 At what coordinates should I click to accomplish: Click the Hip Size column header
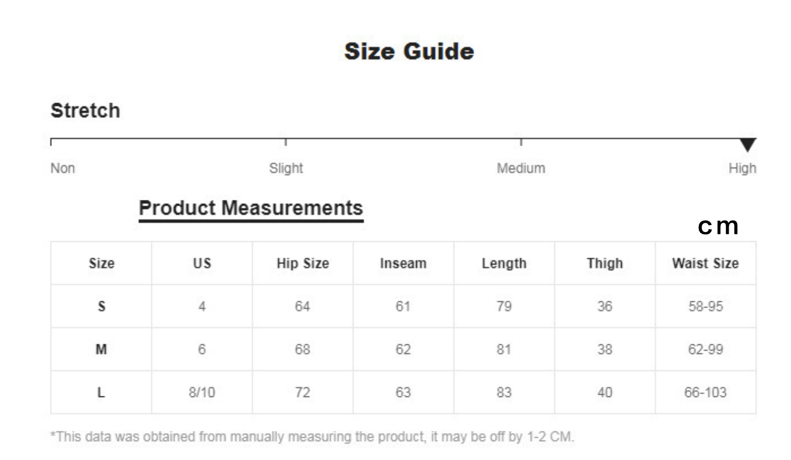click(x=303, y=264)
